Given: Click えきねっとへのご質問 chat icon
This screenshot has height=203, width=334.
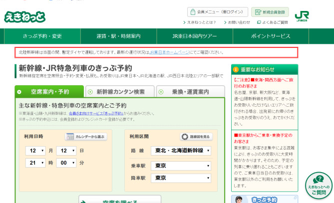Looking at the screenshot, I should 319,186.
